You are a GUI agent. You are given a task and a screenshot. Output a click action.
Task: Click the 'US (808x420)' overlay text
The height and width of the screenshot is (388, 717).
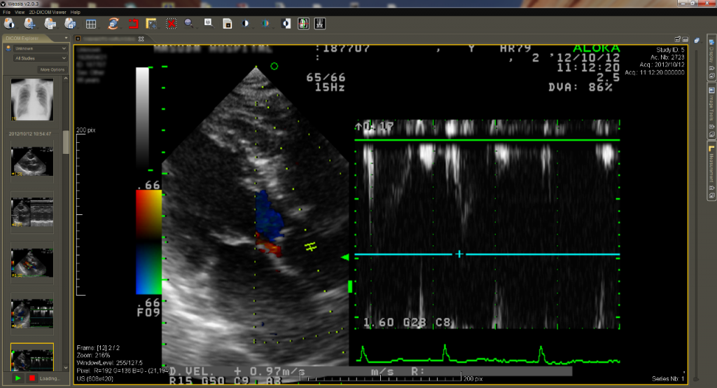pos(95,379)
